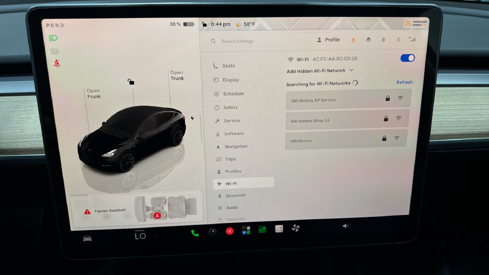Expand Add Hidden Wi-Fi Network chevron
The image size is (489, 275).
point(351,70)
